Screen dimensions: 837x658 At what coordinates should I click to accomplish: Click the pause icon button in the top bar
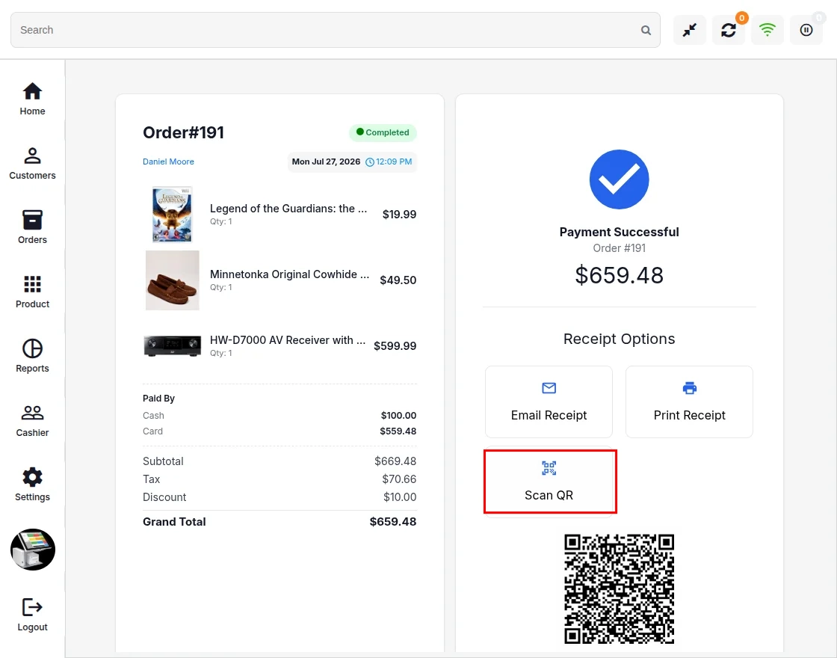[806, 30]
